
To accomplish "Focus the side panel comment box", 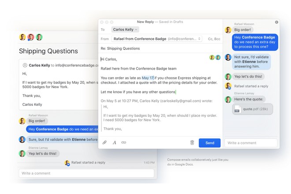I will (251, 143).
